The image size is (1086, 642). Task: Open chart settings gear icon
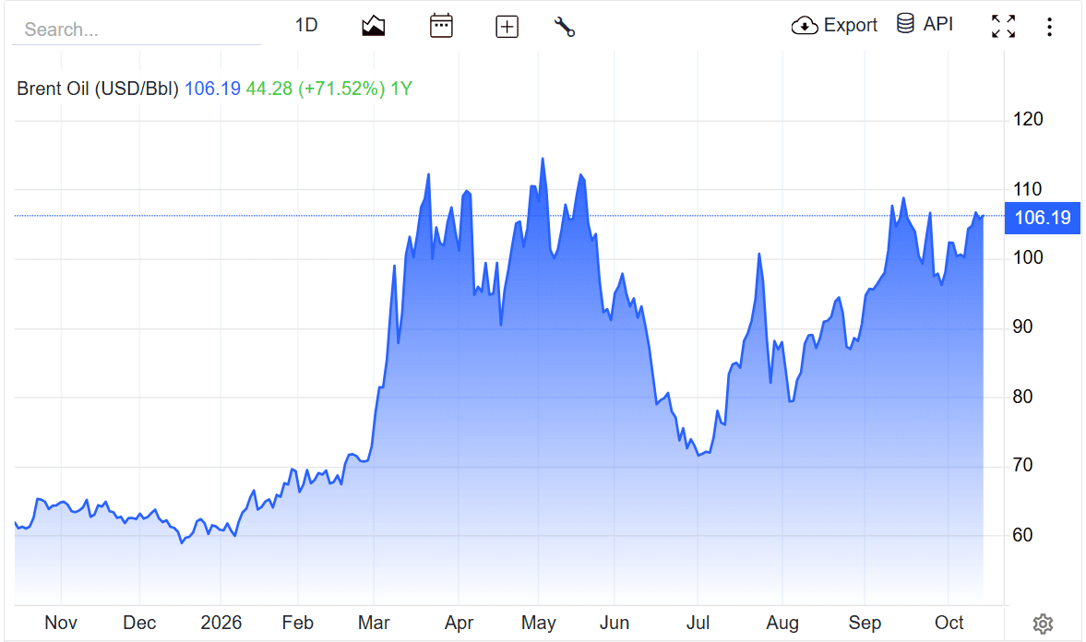[x=1043, y=624]
